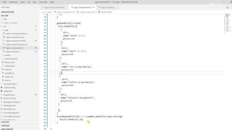Click the index.html file icon

[x=3, y=66]
